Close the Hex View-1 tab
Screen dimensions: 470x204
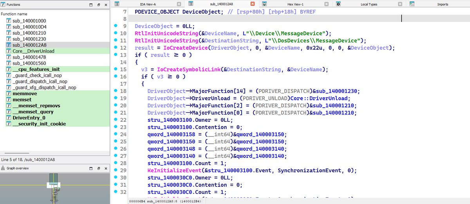point(326,4)
